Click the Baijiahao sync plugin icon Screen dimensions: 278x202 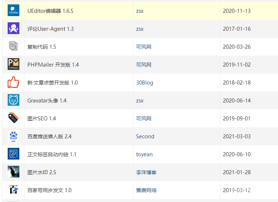point(13,190)
